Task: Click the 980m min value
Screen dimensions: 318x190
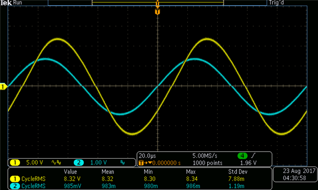Action: click(151, 186)
